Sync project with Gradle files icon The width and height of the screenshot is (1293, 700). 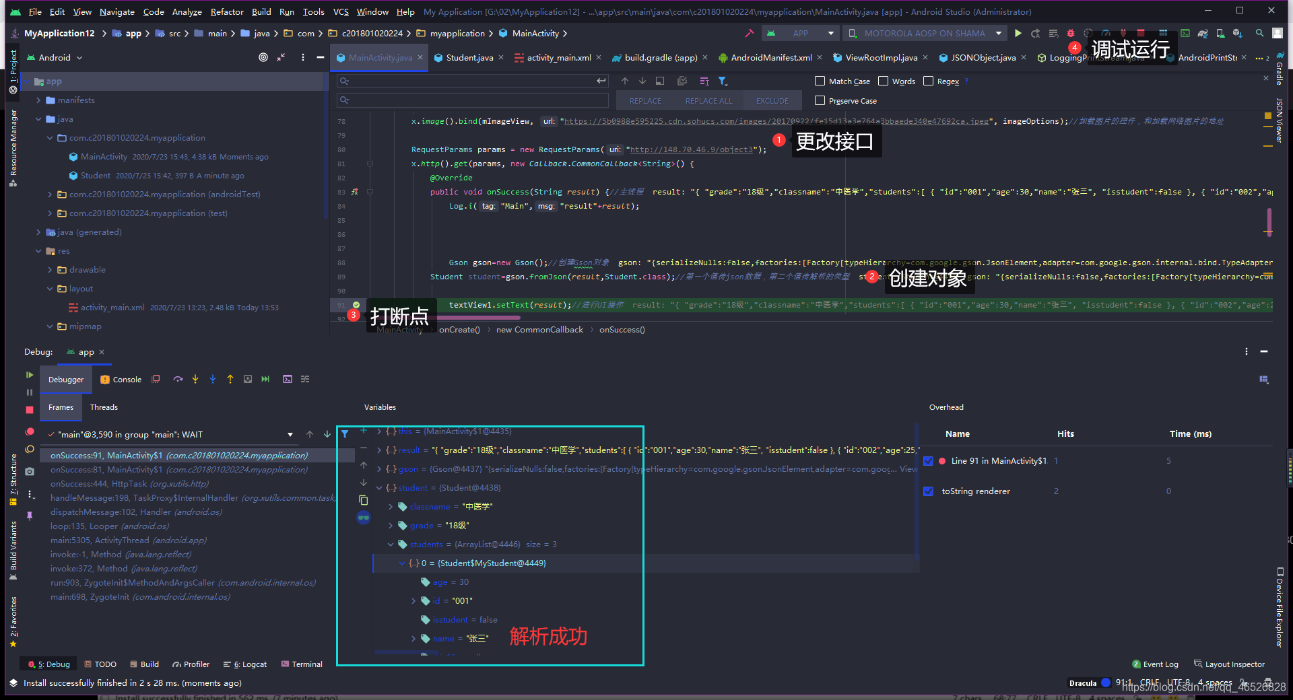click(1203, 33)
